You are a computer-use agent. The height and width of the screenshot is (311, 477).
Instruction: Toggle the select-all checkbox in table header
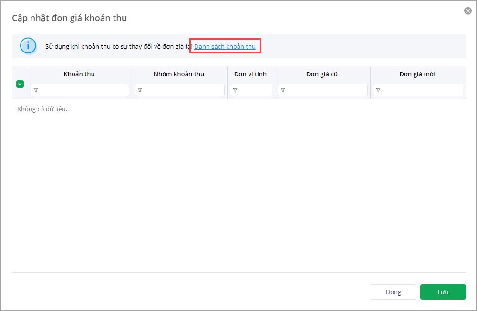point(20,84)
